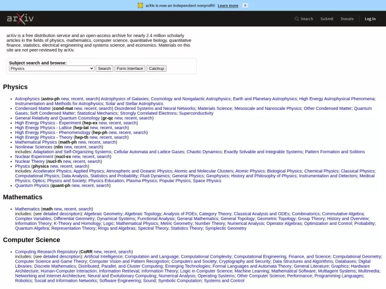Open Fluid Dynamics category
386x289 pixels.
tap(155, 176)
